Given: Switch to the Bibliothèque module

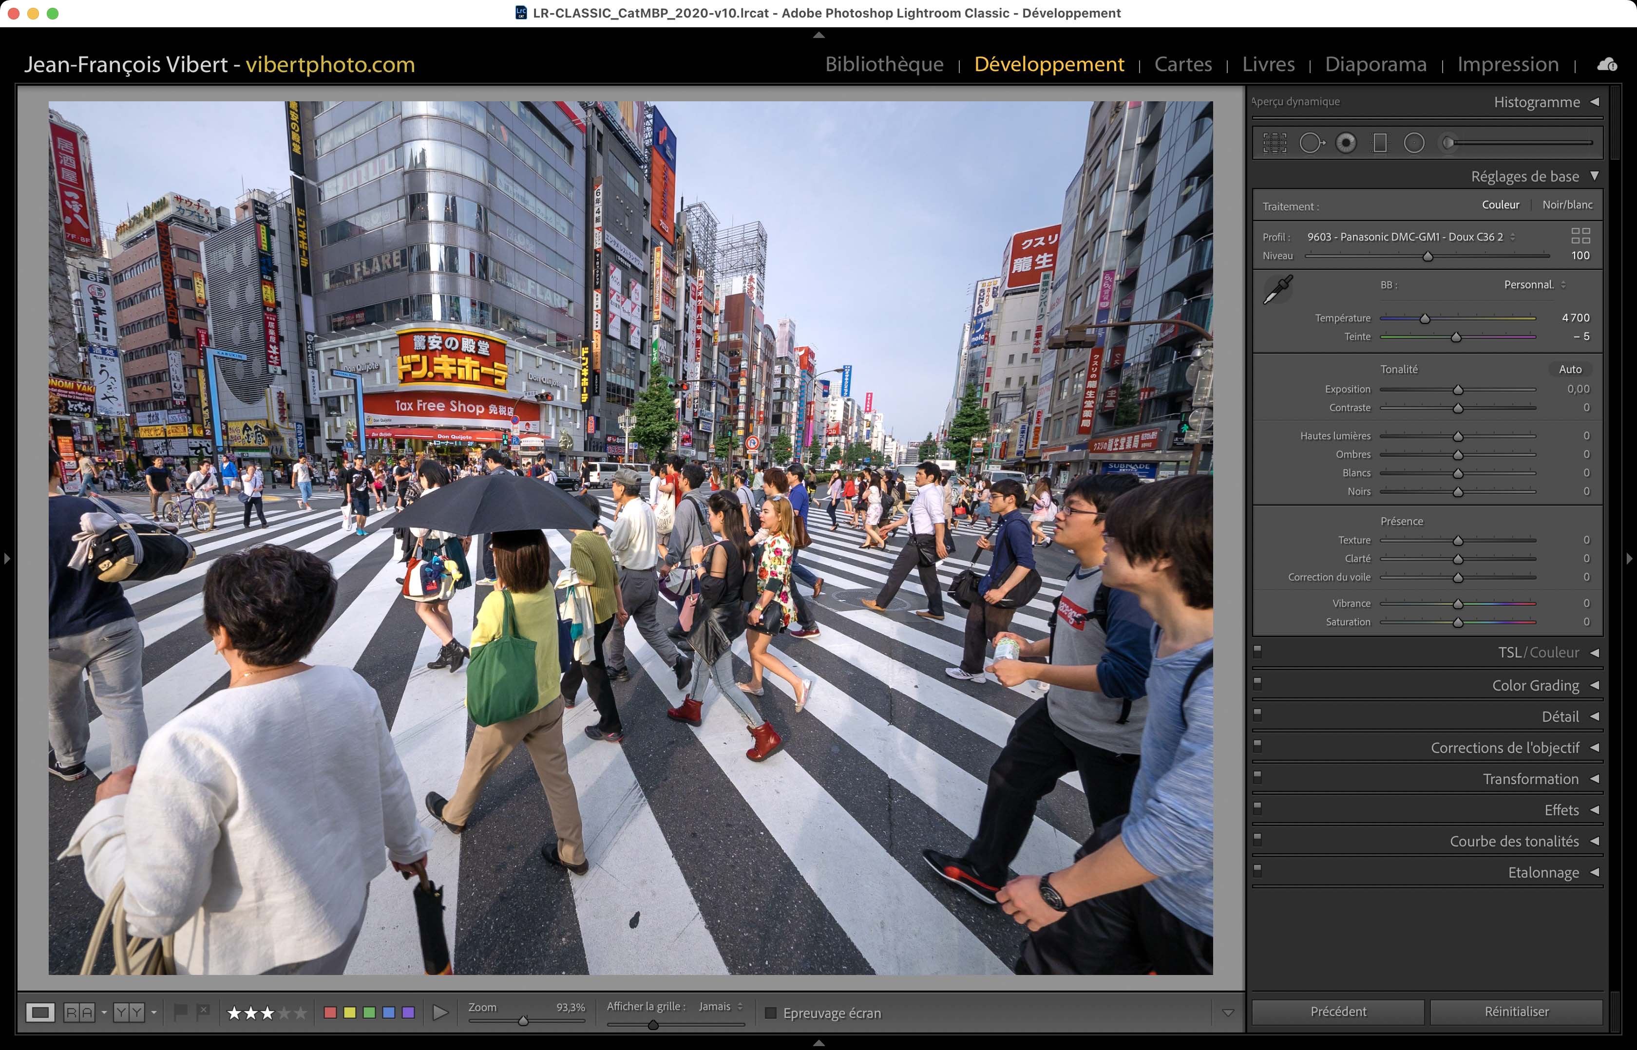Looking at the screenshot, I should [x=884, y=64].
